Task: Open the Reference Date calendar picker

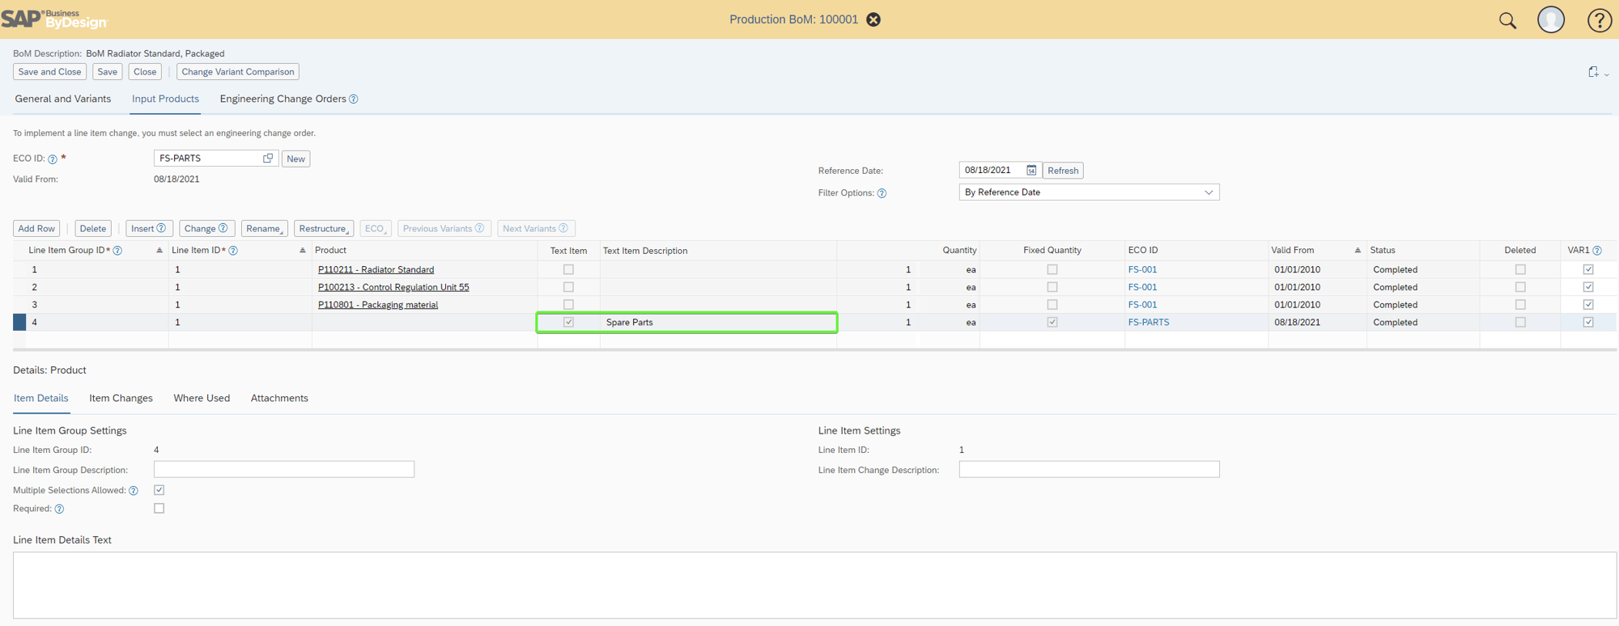Action: [x=1031, y=171]
